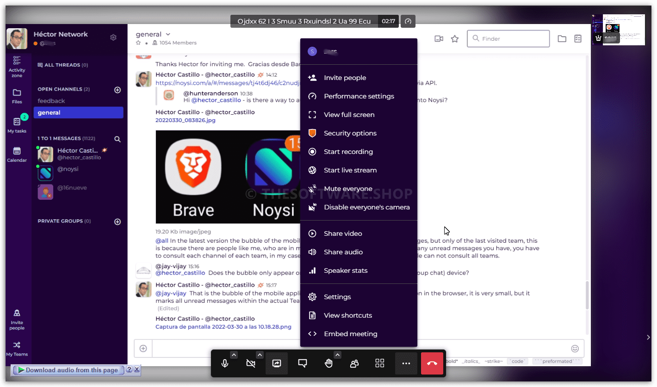Open My Teams sidebar icon
657x387 pixels.
17,349
